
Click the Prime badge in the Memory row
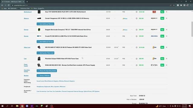125,19
